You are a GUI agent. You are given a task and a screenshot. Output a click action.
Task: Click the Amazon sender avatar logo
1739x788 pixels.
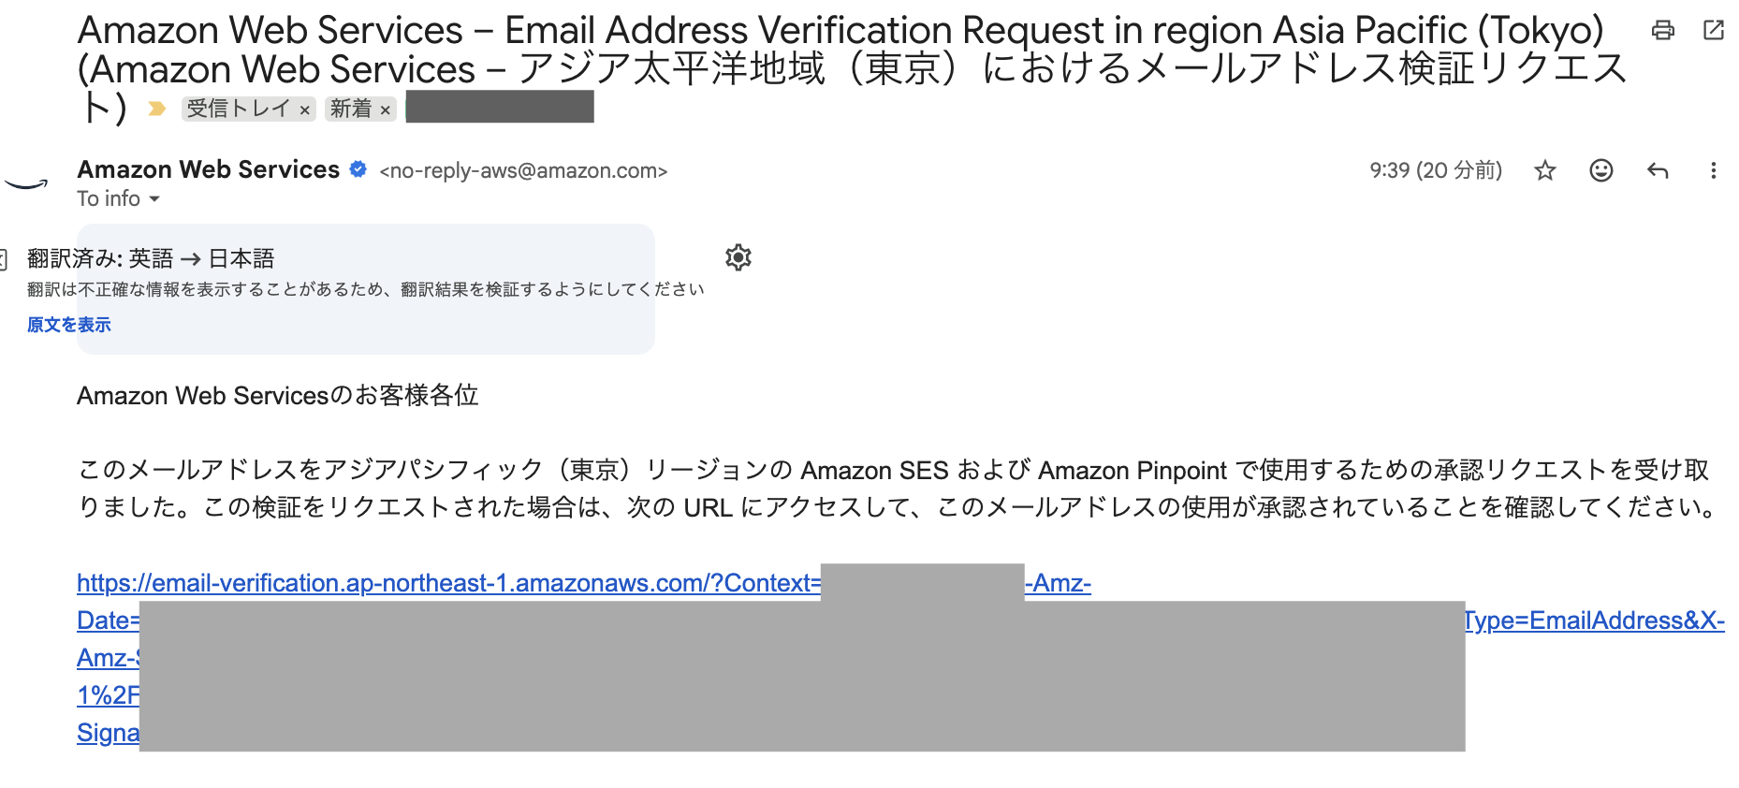tap(26, 183)
